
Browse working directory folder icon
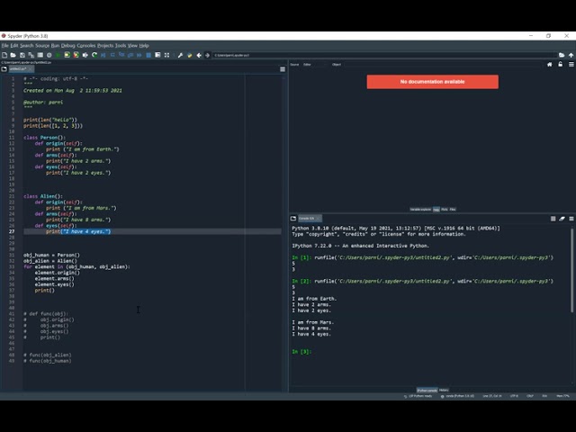tap(562, 55)
